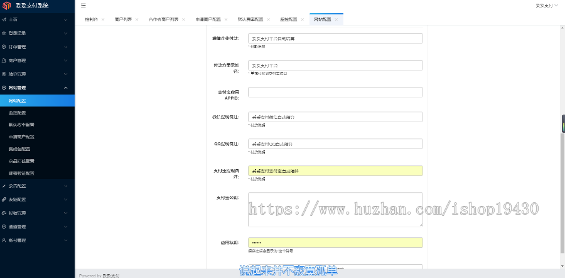Close the 默认费率配置 tab

(269, 20)
